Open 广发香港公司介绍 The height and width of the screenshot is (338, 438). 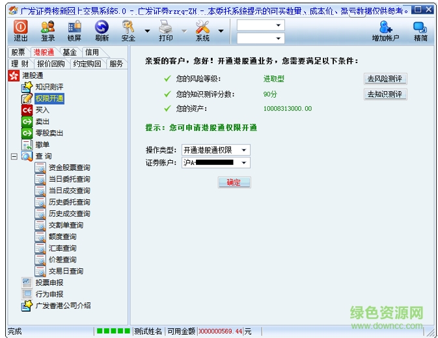pyautogui.click(x=63, y=305)
